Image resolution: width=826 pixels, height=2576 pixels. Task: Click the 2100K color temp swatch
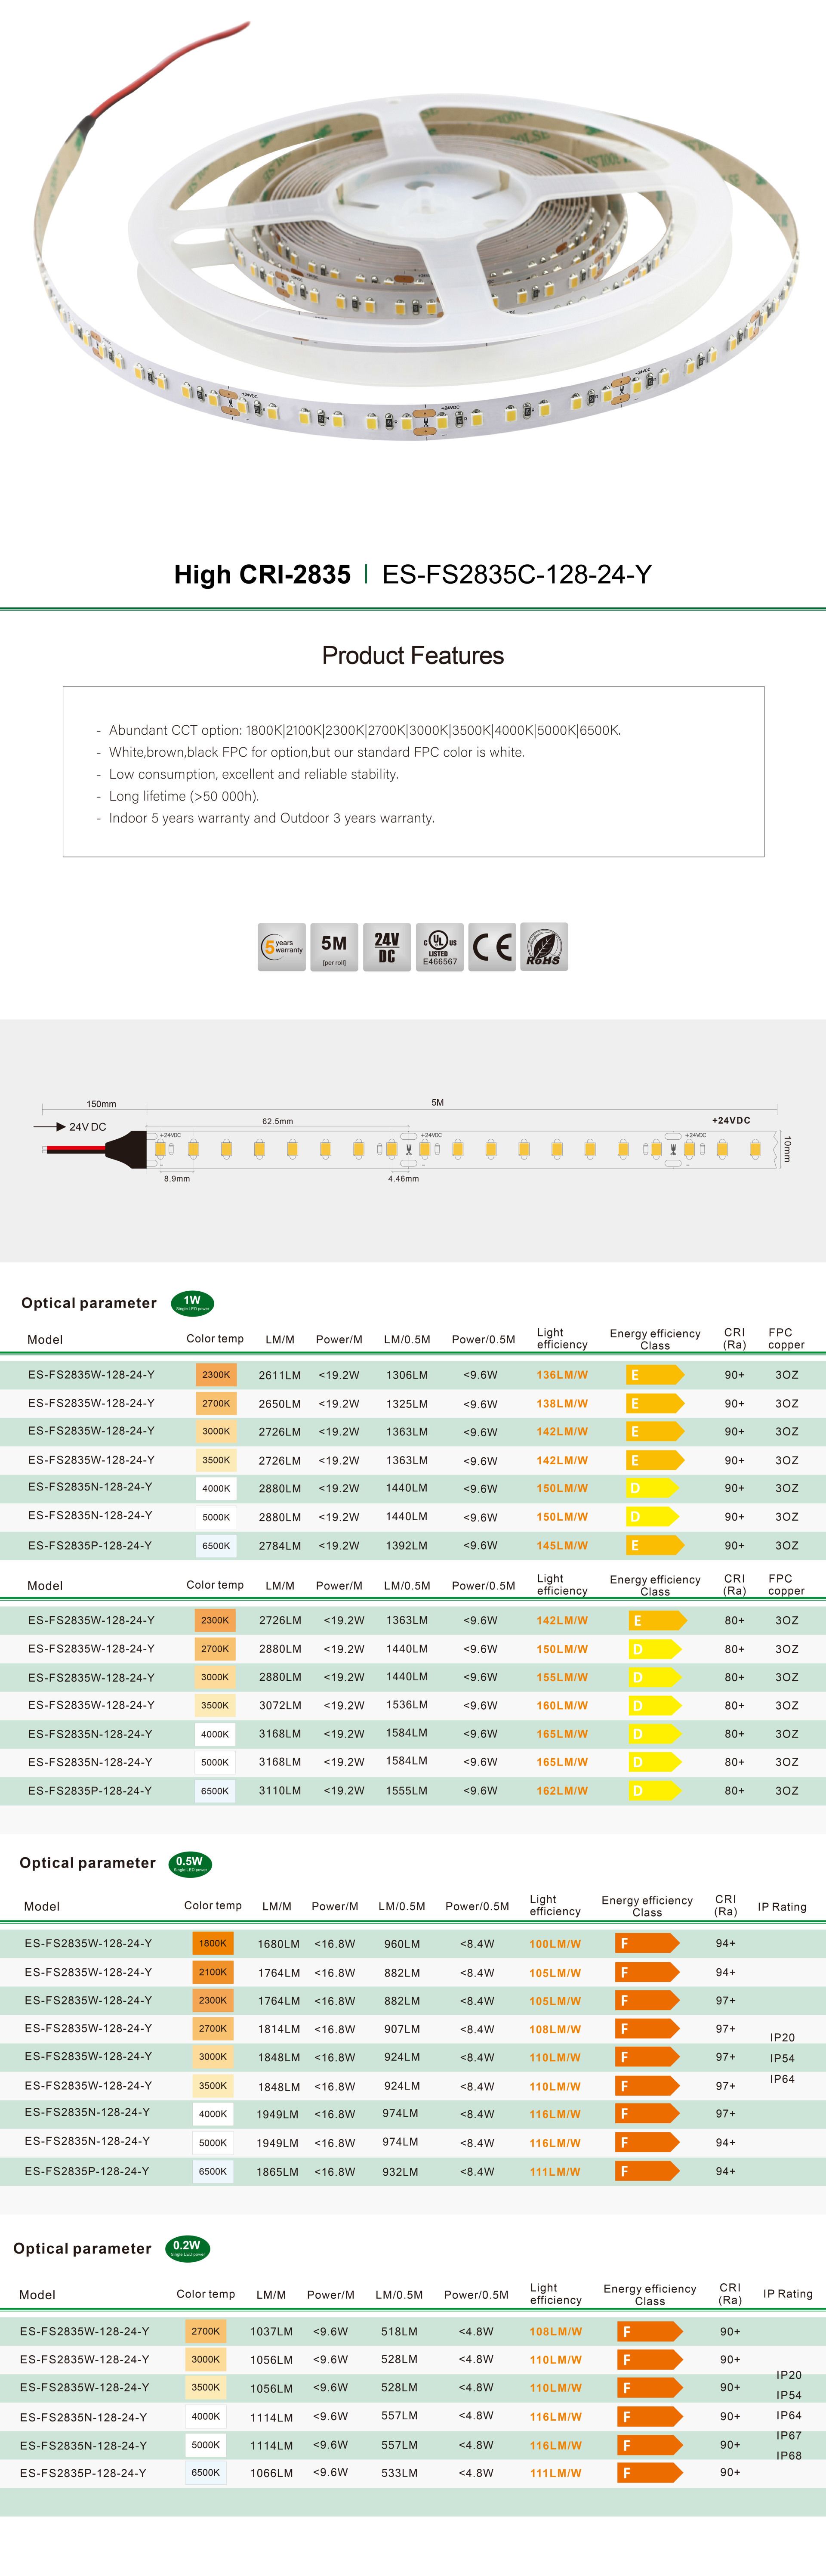pos(212,1972)
